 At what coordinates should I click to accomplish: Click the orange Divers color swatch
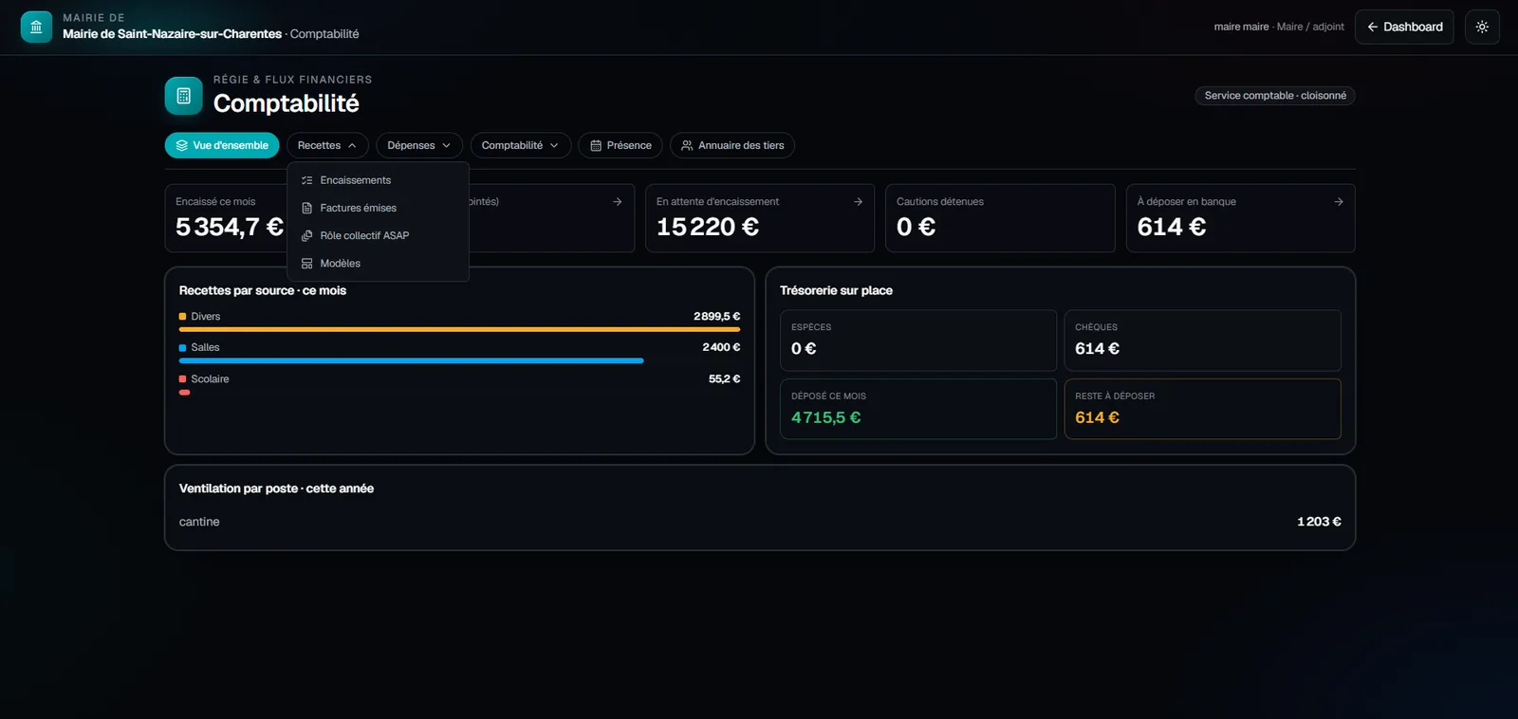click(182, 317)
